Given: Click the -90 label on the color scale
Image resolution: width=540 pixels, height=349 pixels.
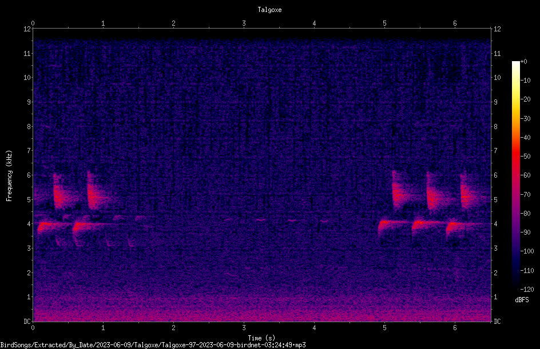Looking at the screenshot, I should tap(526, 232).
